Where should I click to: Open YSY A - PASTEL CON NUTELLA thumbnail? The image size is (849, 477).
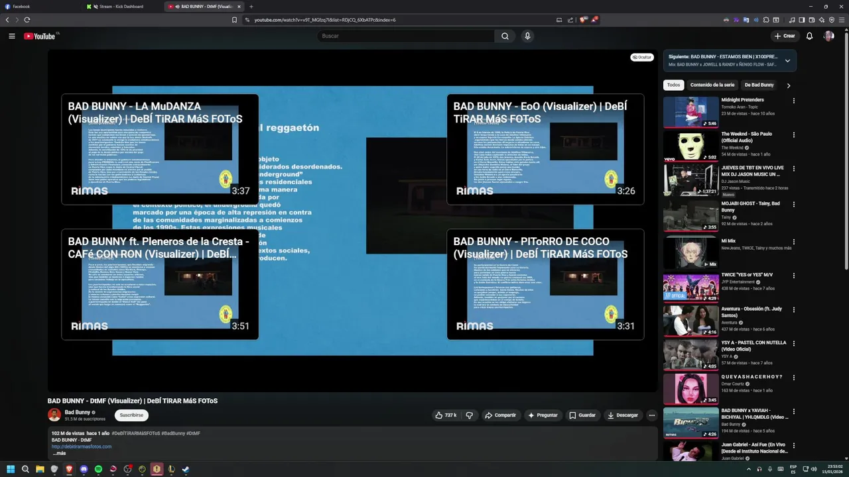click(x=691, y=355)
